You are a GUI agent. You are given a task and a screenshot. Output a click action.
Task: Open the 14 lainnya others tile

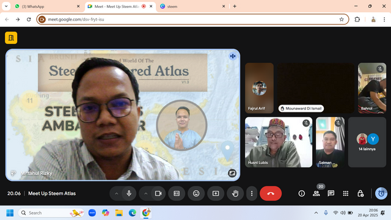(367, 142)
